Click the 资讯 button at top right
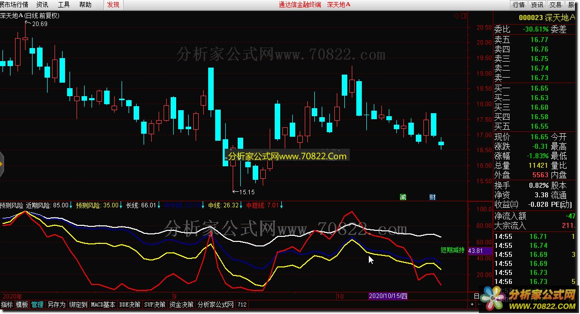This screenshot has height=314, width=580. (537, 5)
